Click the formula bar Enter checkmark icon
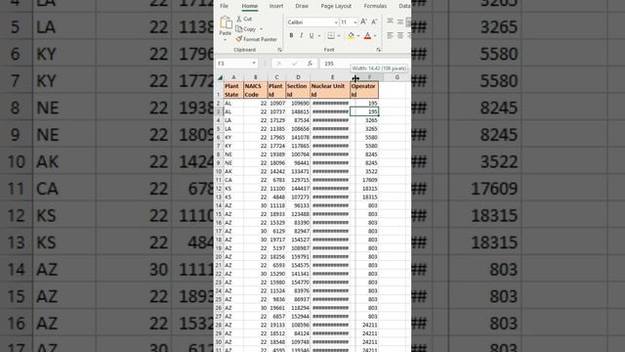The height and width of the screenshot is (352, 625). tap(295, 64)
